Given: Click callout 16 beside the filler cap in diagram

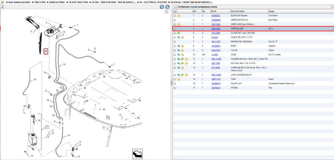Looking at the screenshot, I should [x=39, y=121].
